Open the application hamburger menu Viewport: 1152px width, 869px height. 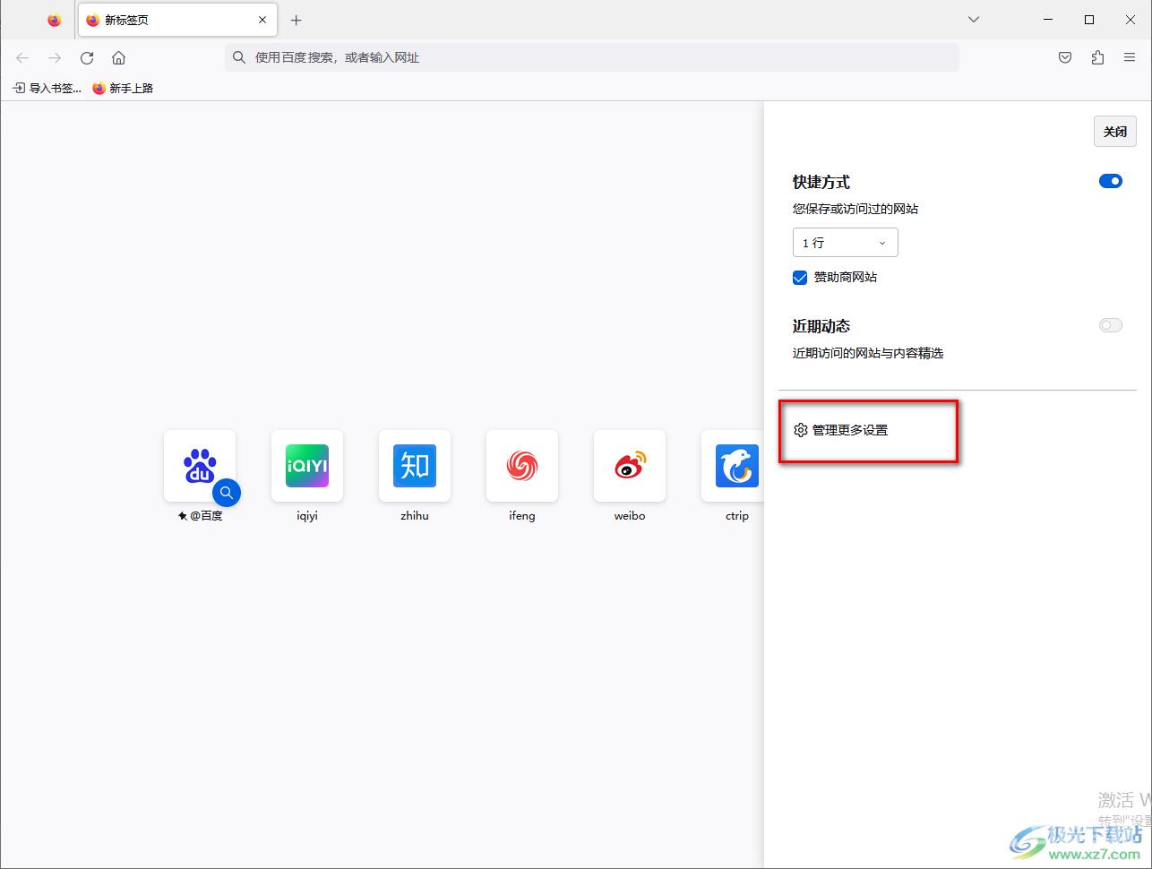click(x=1130, y=57)
